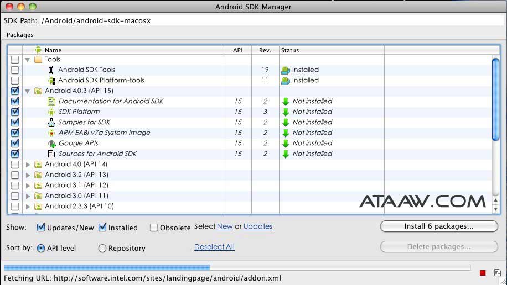Click the Android 4.0 (API 14) folder icon

point(38,164)
